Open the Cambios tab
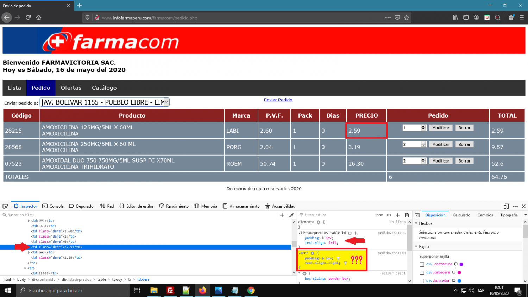This screenshot has width=528, height=297. click(x=485, y=215)
